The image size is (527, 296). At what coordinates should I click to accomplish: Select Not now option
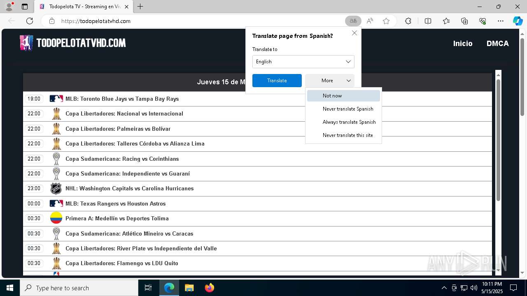[343, 96]
